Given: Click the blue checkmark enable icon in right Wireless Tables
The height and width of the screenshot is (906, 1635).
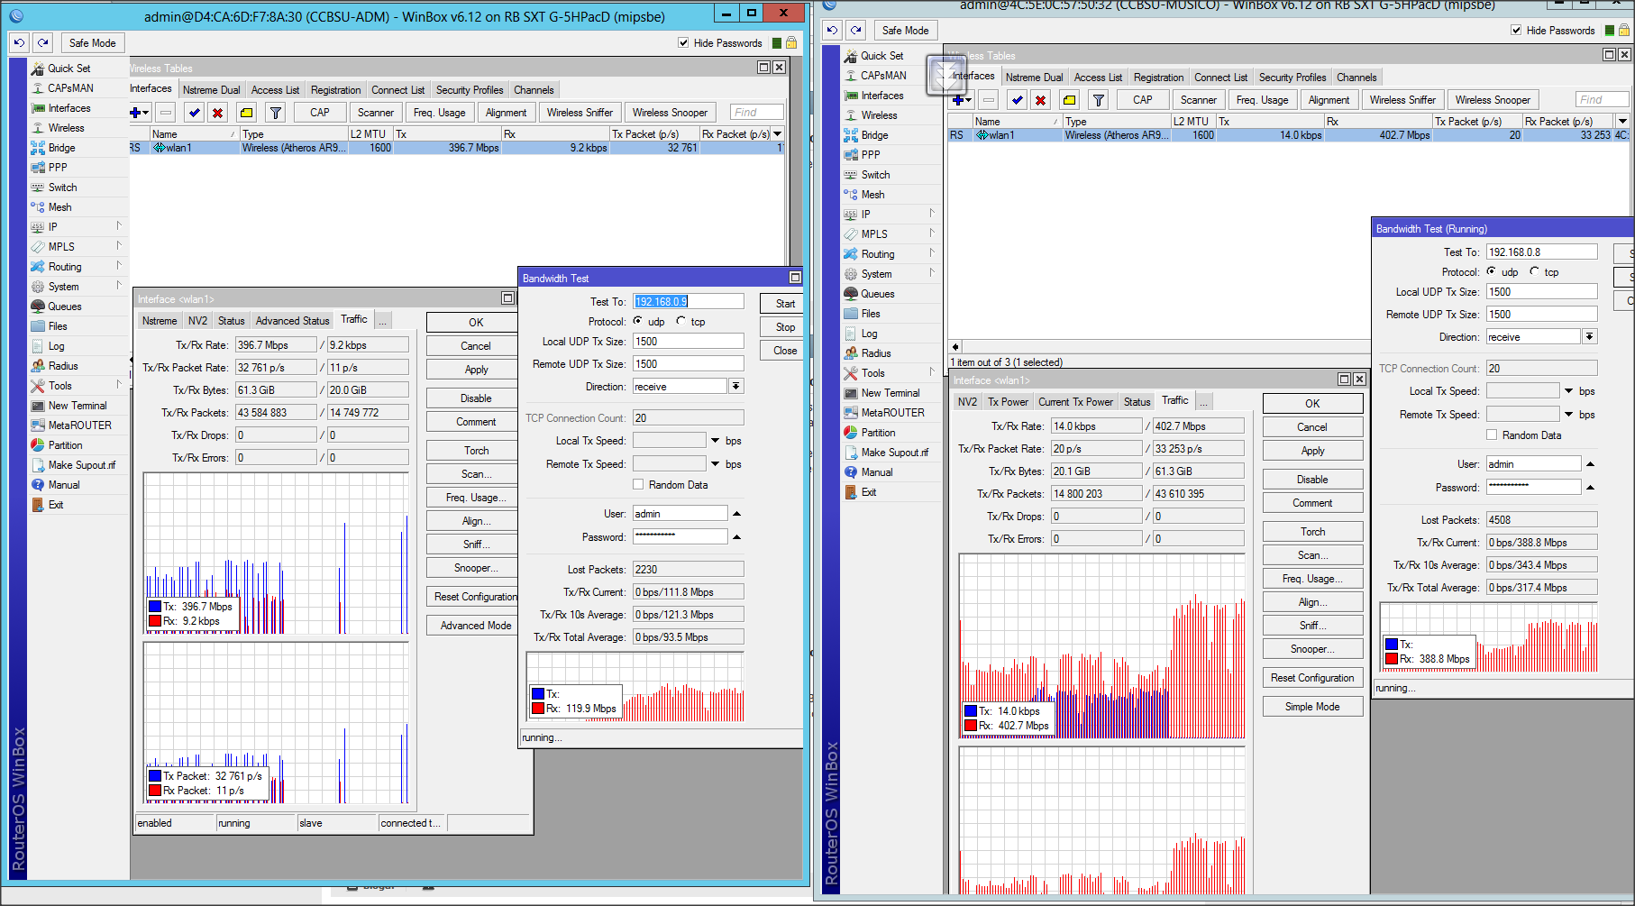Looking at the screenshot, I should (1017, 100).
